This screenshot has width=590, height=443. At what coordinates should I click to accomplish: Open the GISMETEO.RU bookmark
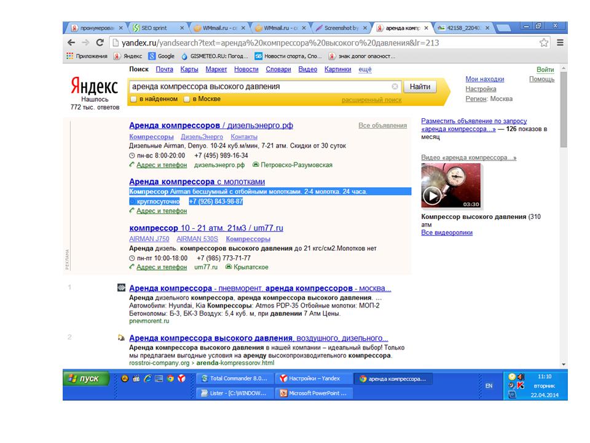(x=214, y=56)
